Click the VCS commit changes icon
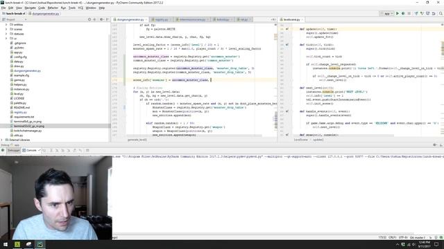Screen dimensions: 444x249 (x=422, y=14)
